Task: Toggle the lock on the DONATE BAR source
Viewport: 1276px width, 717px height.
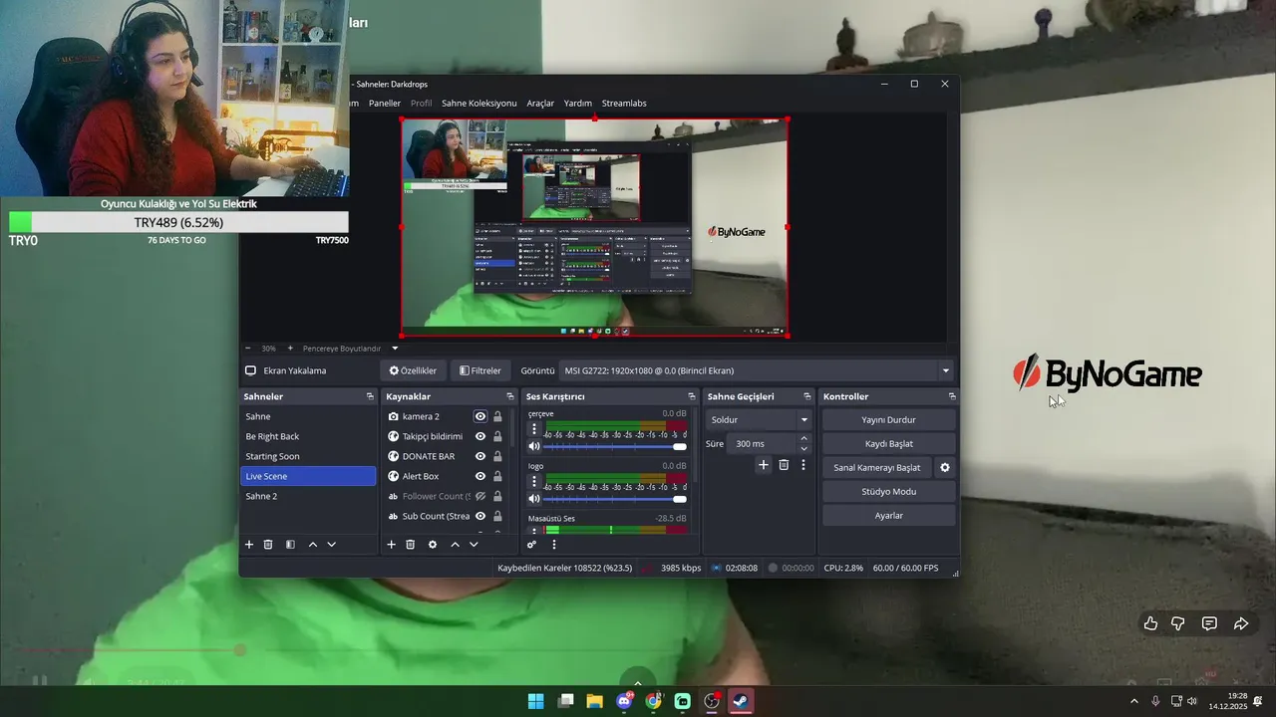Action: [x=497, y=456]
